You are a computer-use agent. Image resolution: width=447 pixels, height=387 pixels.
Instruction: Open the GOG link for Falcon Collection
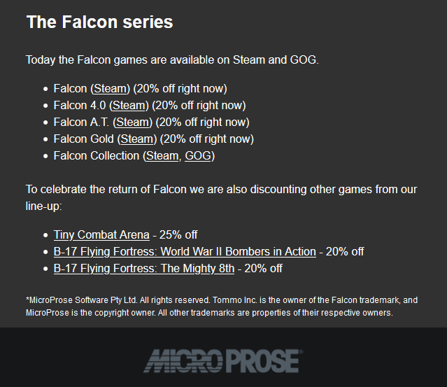point(198,156)
